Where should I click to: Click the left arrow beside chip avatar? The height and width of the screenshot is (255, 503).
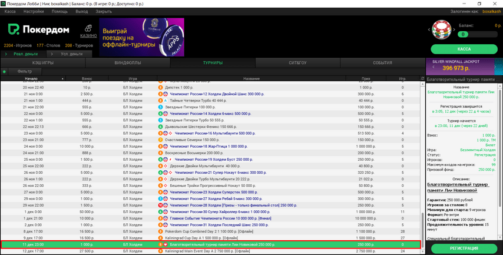[x=429, y=29]
